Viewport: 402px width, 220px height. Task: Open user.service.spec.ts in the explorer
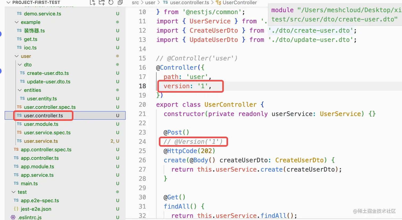pyautogui.click(x=47, y=132)
